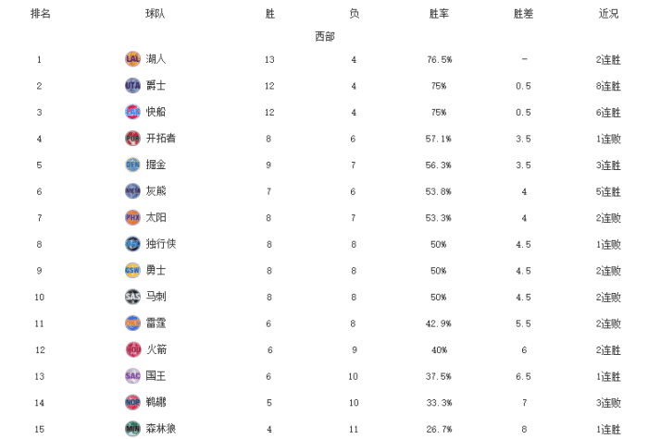648x439 pixels.
Task: Open the 湖人 team link
Action: tap(156, 59)
